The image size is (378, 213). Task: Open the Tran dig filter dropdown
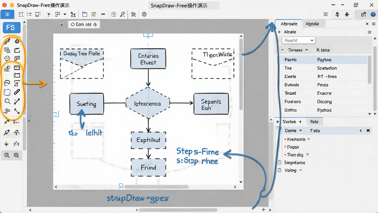pos(307,155)
